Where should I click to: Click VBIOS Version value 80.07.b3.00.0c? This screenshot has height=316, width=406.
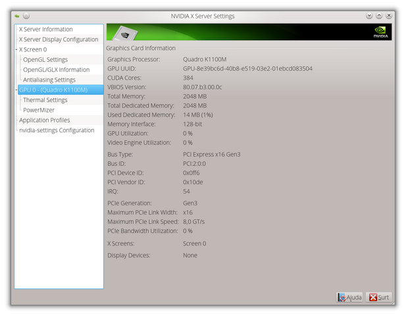202,87
